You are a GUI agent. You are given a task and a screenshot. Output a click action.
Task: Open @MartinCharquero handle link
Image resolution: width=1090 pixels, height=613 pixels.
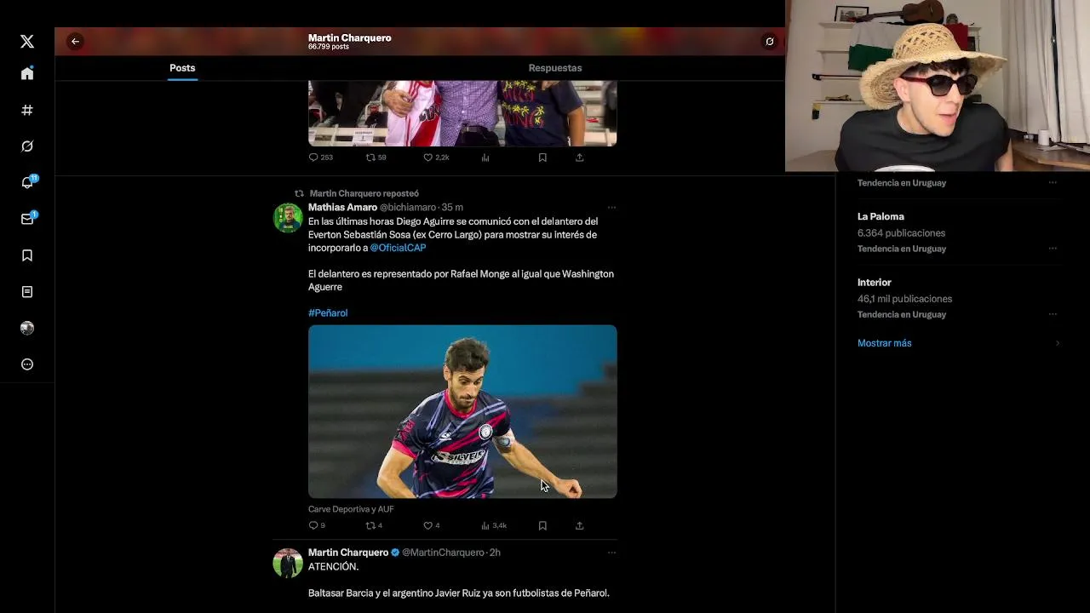443,553
